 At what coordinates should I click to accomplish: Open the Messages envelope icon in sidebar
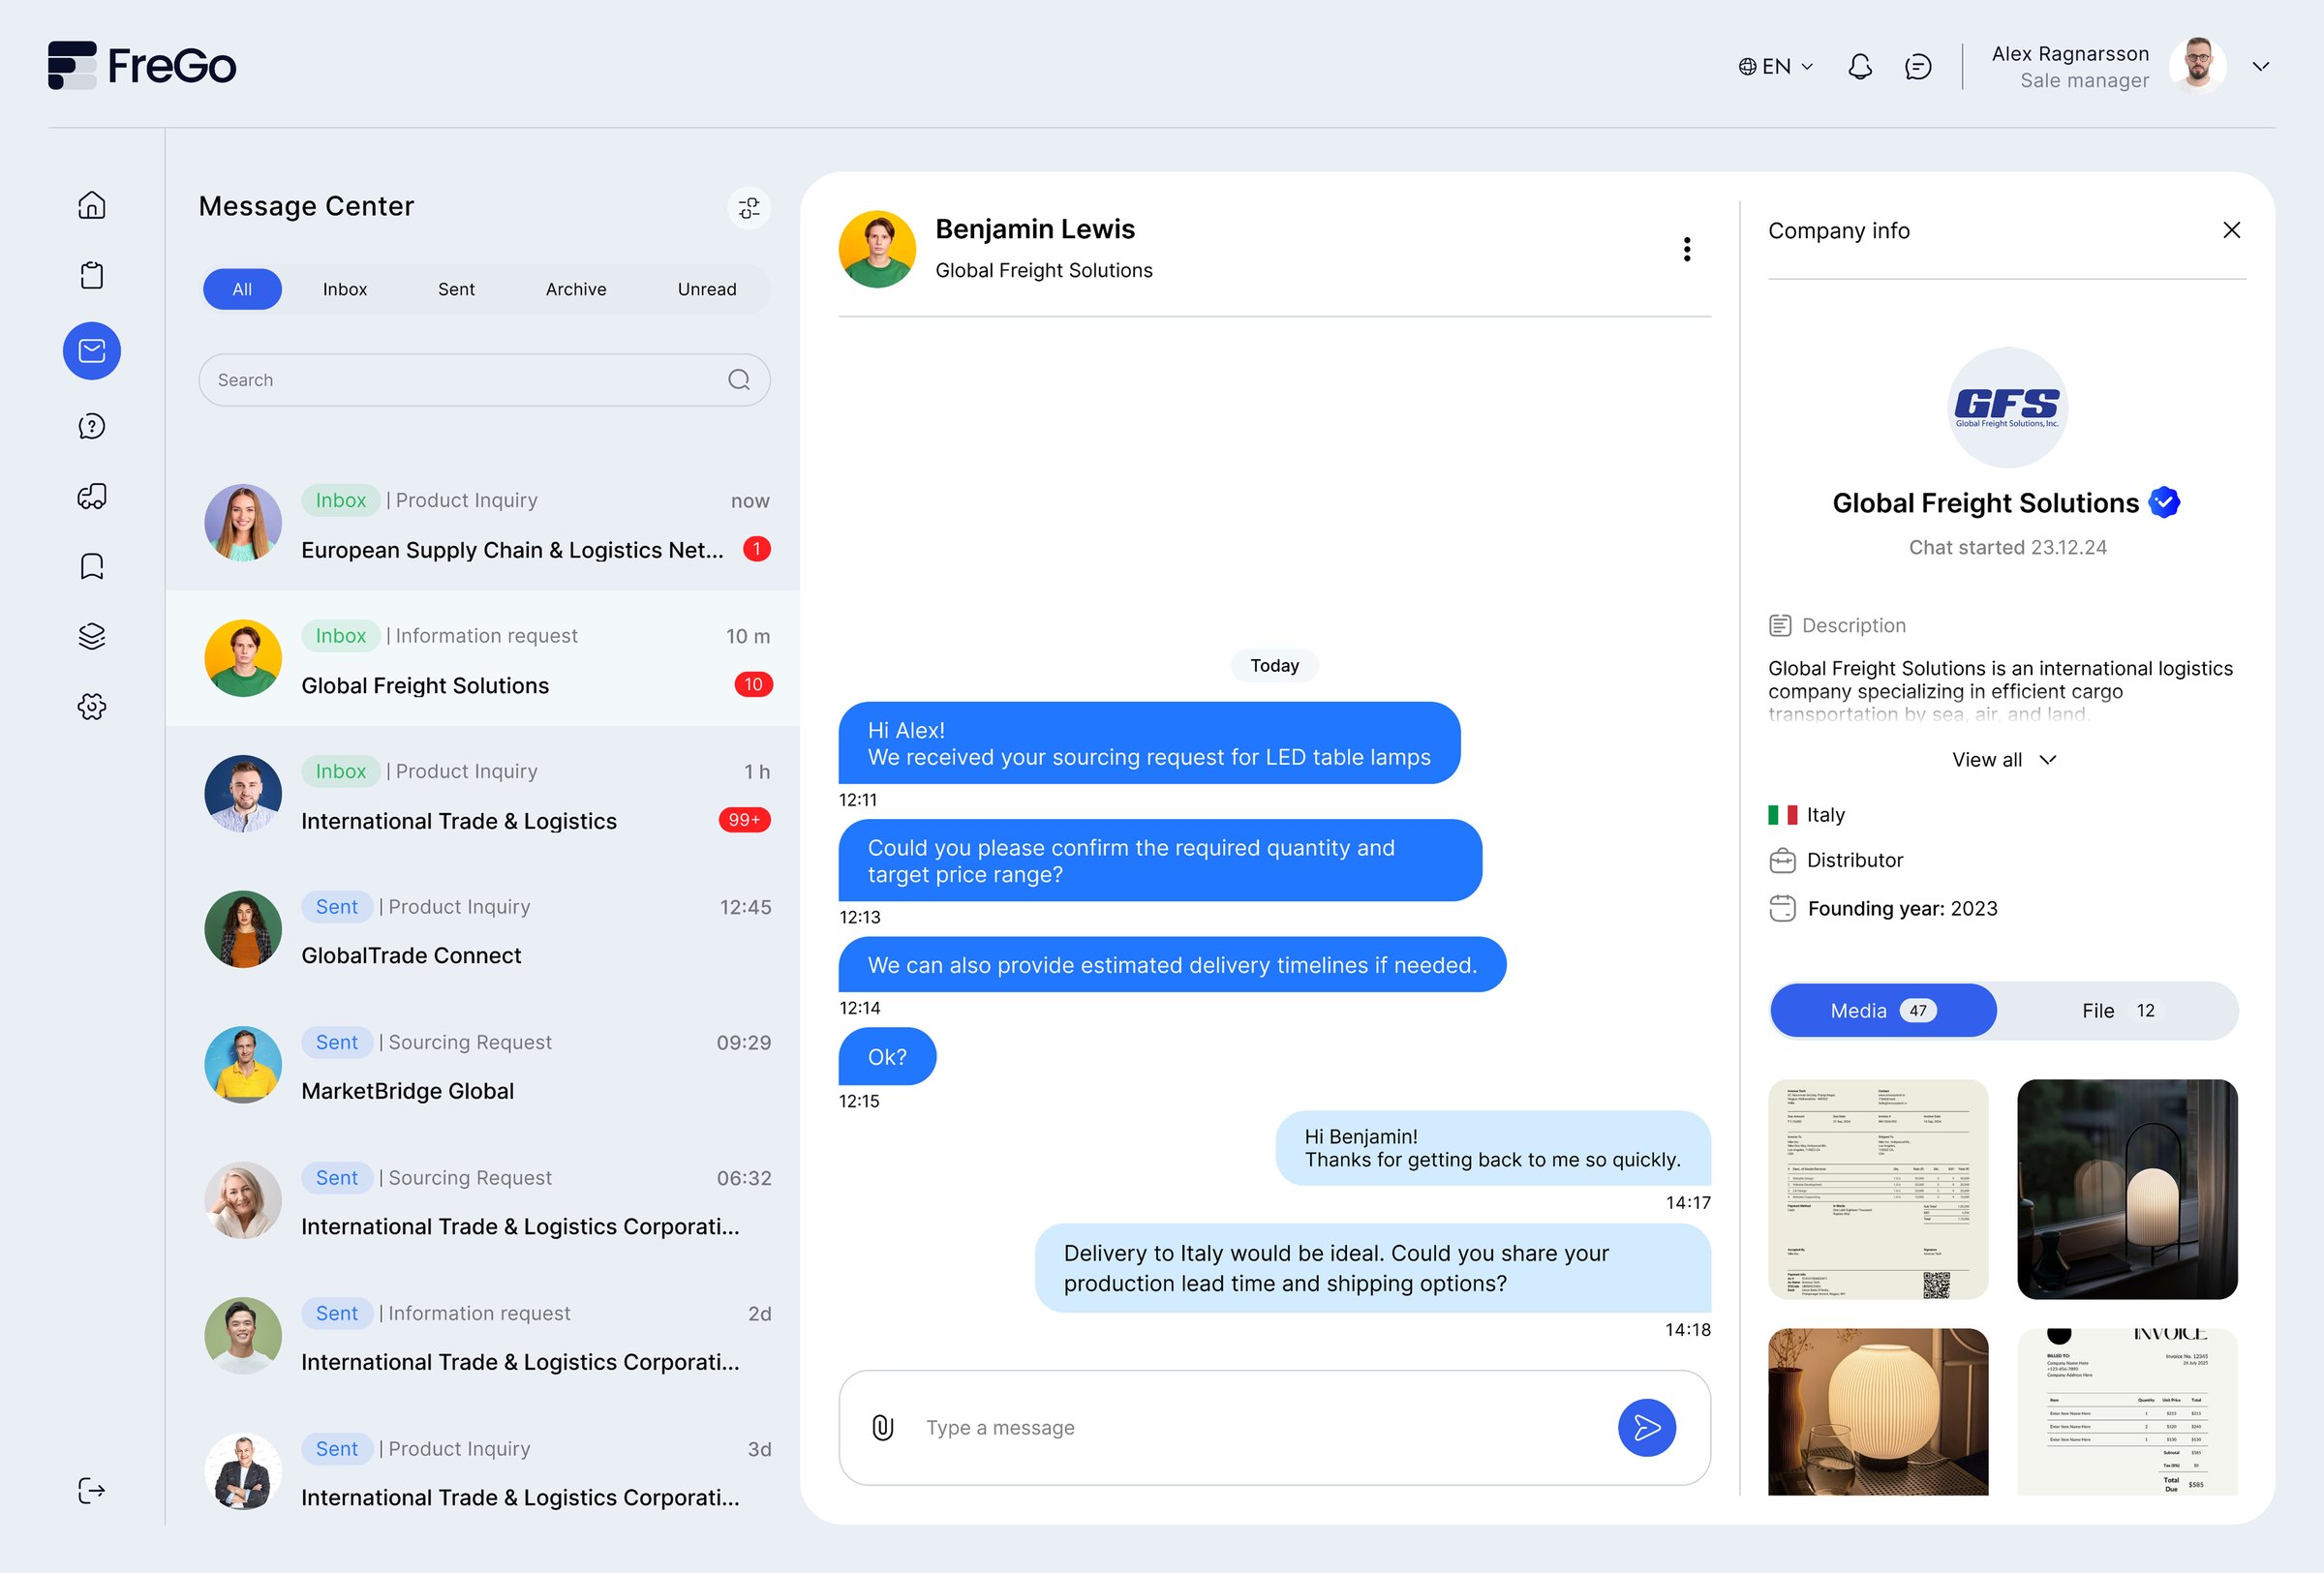pos(92,350)
